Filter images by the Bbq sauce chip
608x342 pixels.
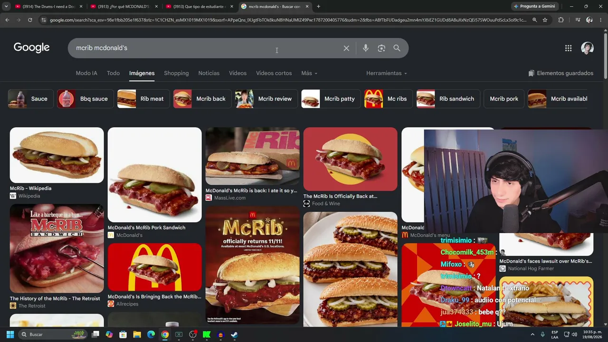[85, 99]
